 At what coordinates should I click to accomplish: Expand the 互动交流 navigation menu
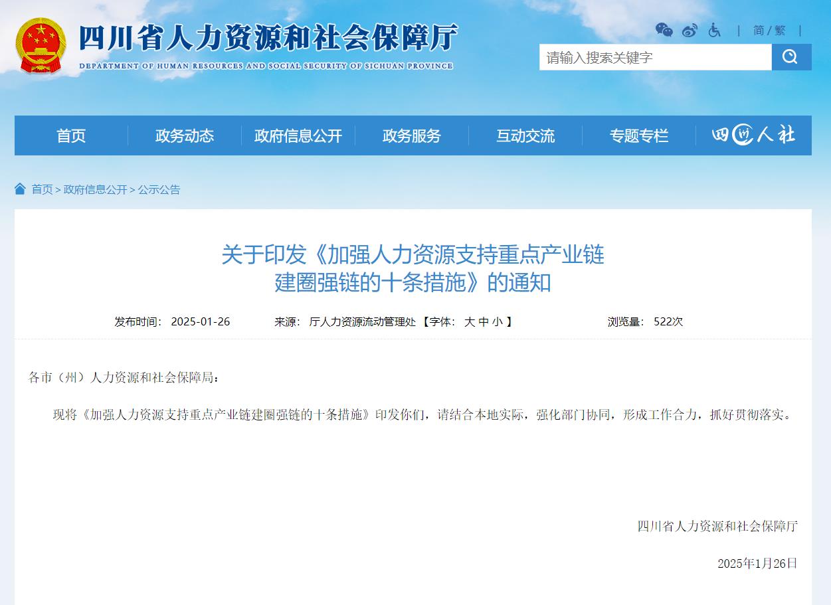click(x=525, y=135)
